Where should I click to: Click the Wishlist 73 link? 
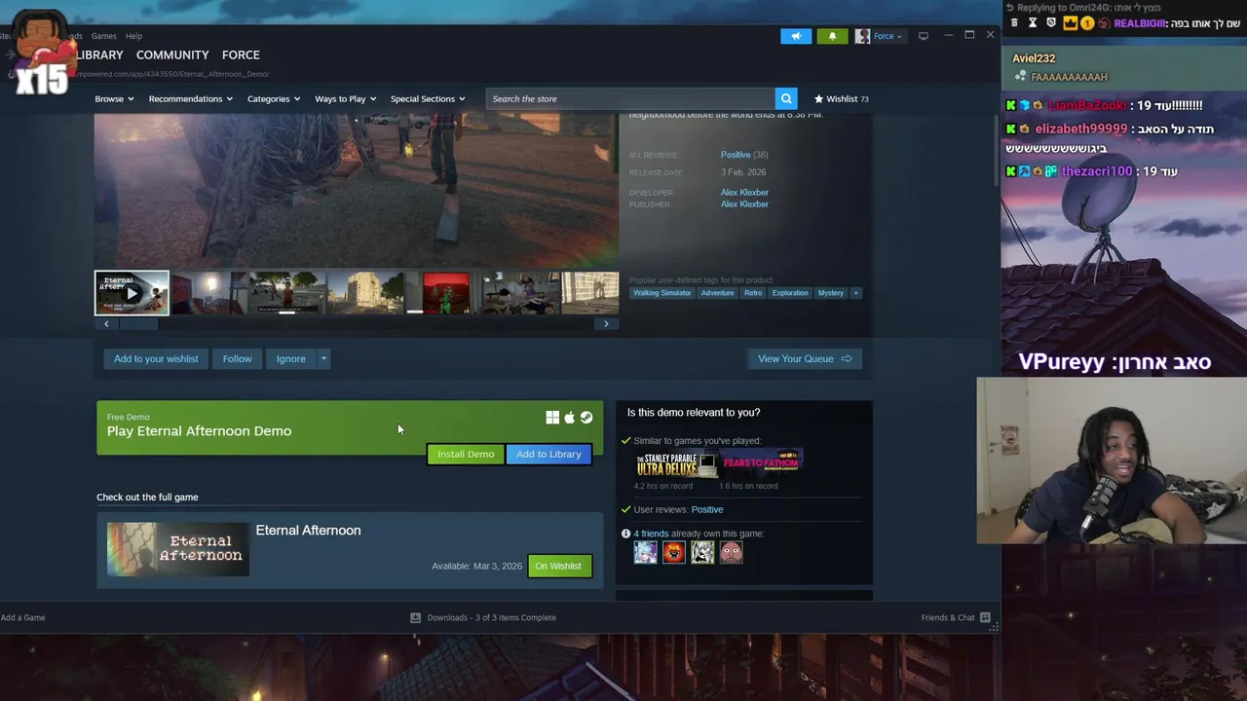[842, 98]
